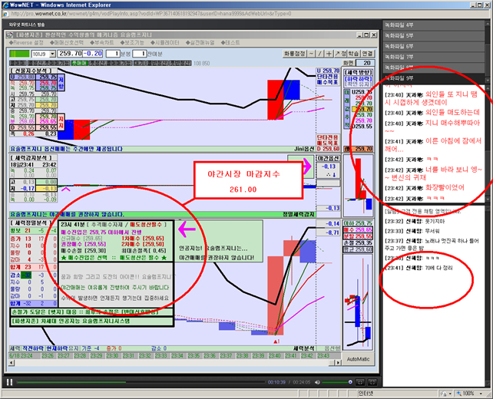Image resolution: width=493 pixels, height=399 pixels.
Task: Seek in the video progress bar
Action: pos(141,382)
